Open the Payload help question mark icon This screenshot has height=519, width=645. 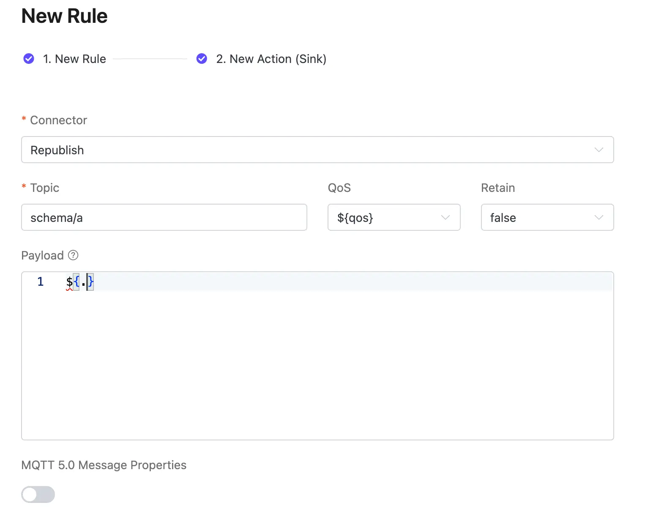[x=73, y=255]
